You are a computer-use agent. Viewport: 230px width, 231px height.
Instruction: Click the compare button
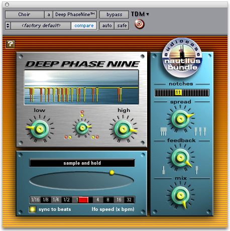[84, 26]
